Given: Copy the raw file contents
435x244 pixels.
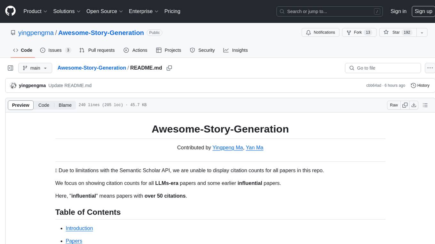Looking at the screenshot, I should click(405, 105).
